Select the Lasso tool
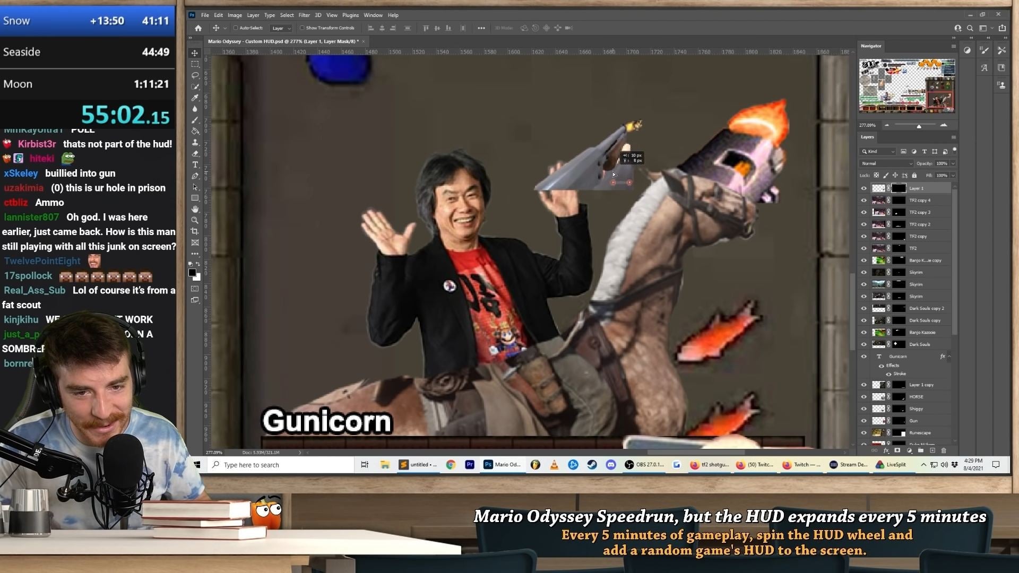The width and height of the screenshot is (1019, 573). (195, 74)
